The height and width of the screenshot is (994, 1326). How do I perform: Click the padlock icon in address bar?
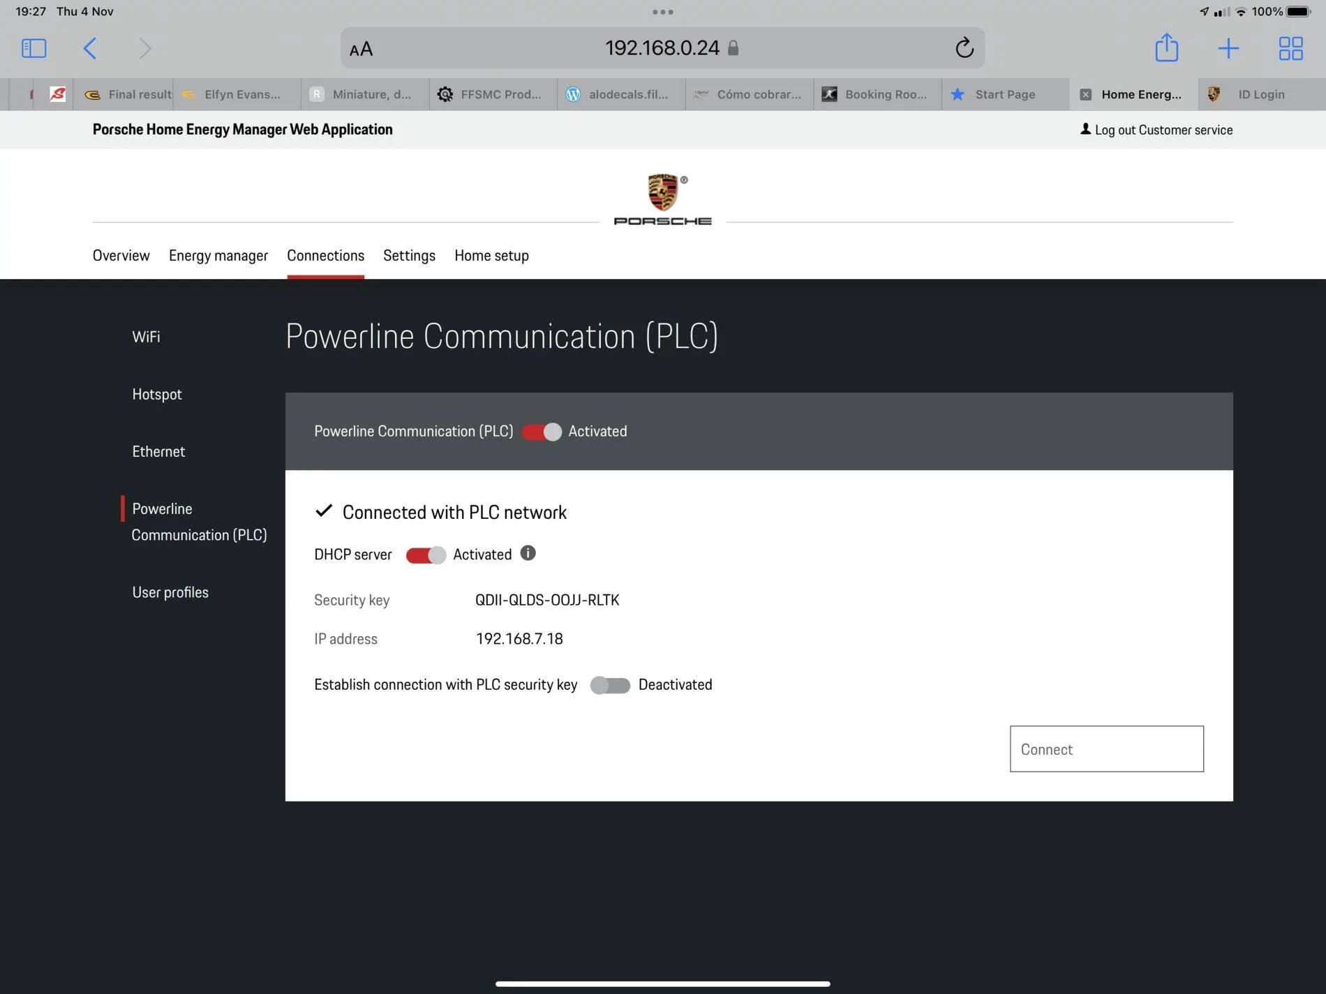pos(733,47)
